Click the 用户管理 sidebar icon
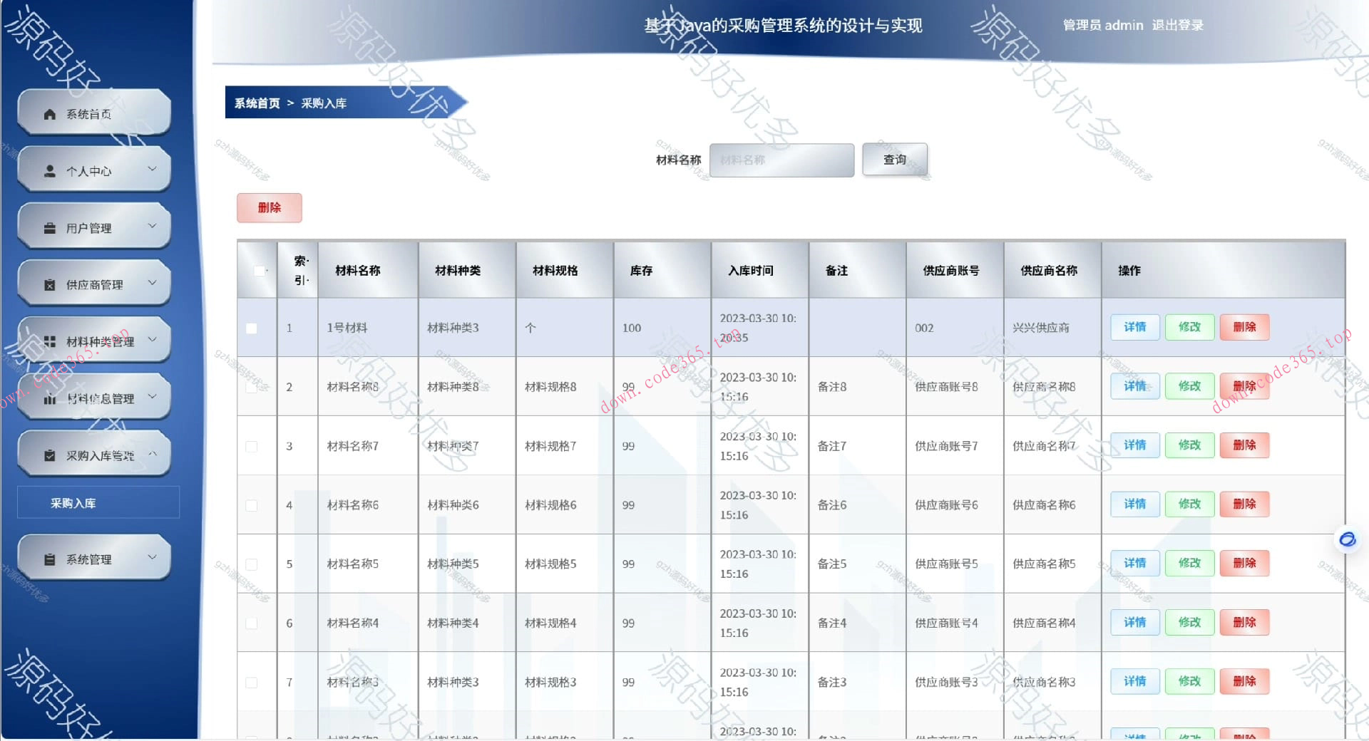Image resolution: width=1369 pixels, height=741 pixels. coord(48,228)
